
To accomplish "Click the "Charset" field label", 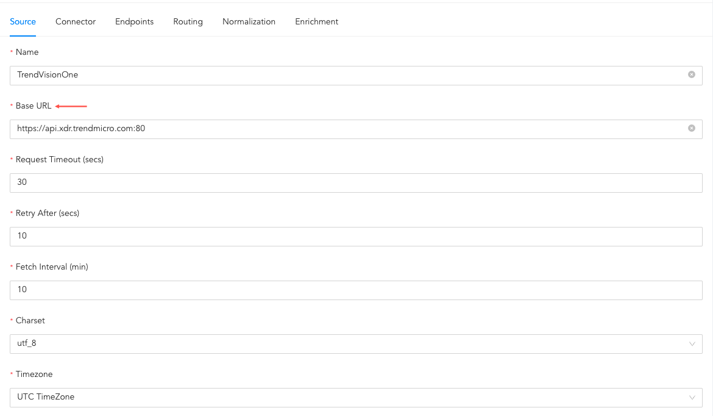I will 30,321.
